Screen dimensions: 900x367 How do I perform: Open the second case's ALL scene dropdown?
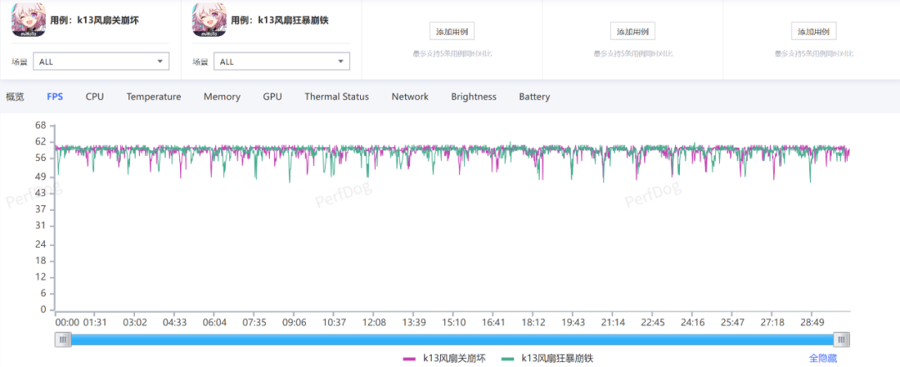[x=282, y=62]
